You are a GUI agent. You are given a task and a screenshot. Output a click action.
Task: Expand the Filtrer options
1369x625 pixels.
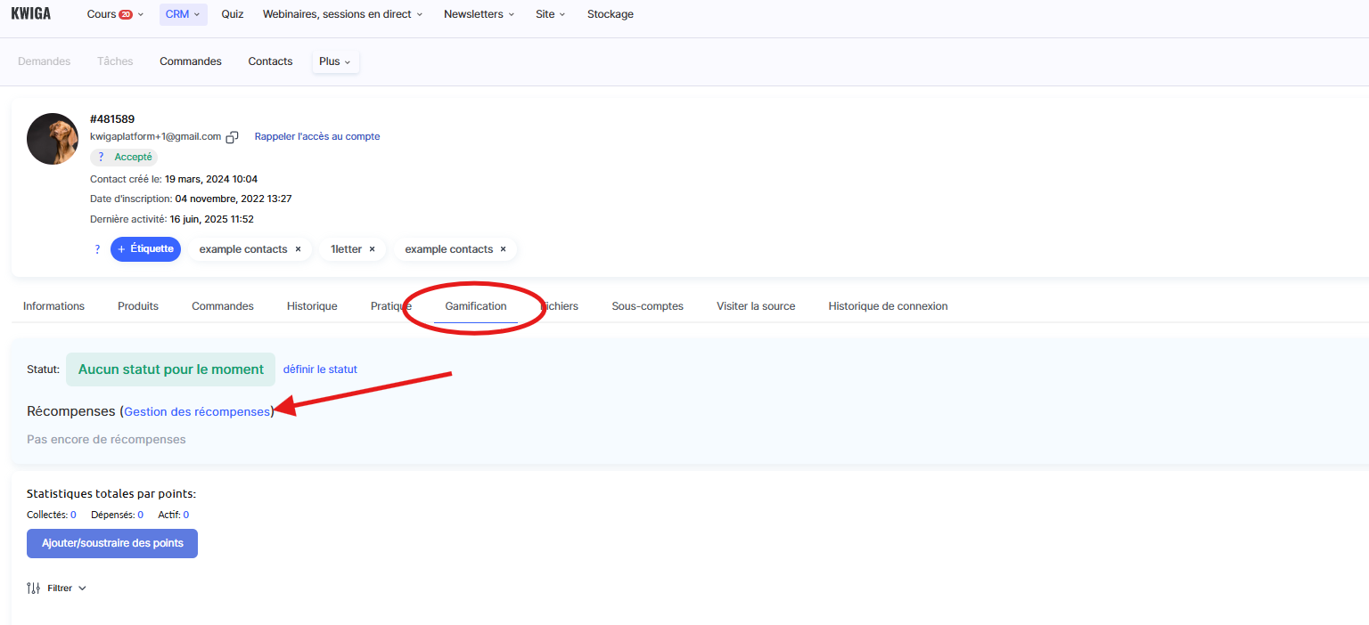point(66,588)
